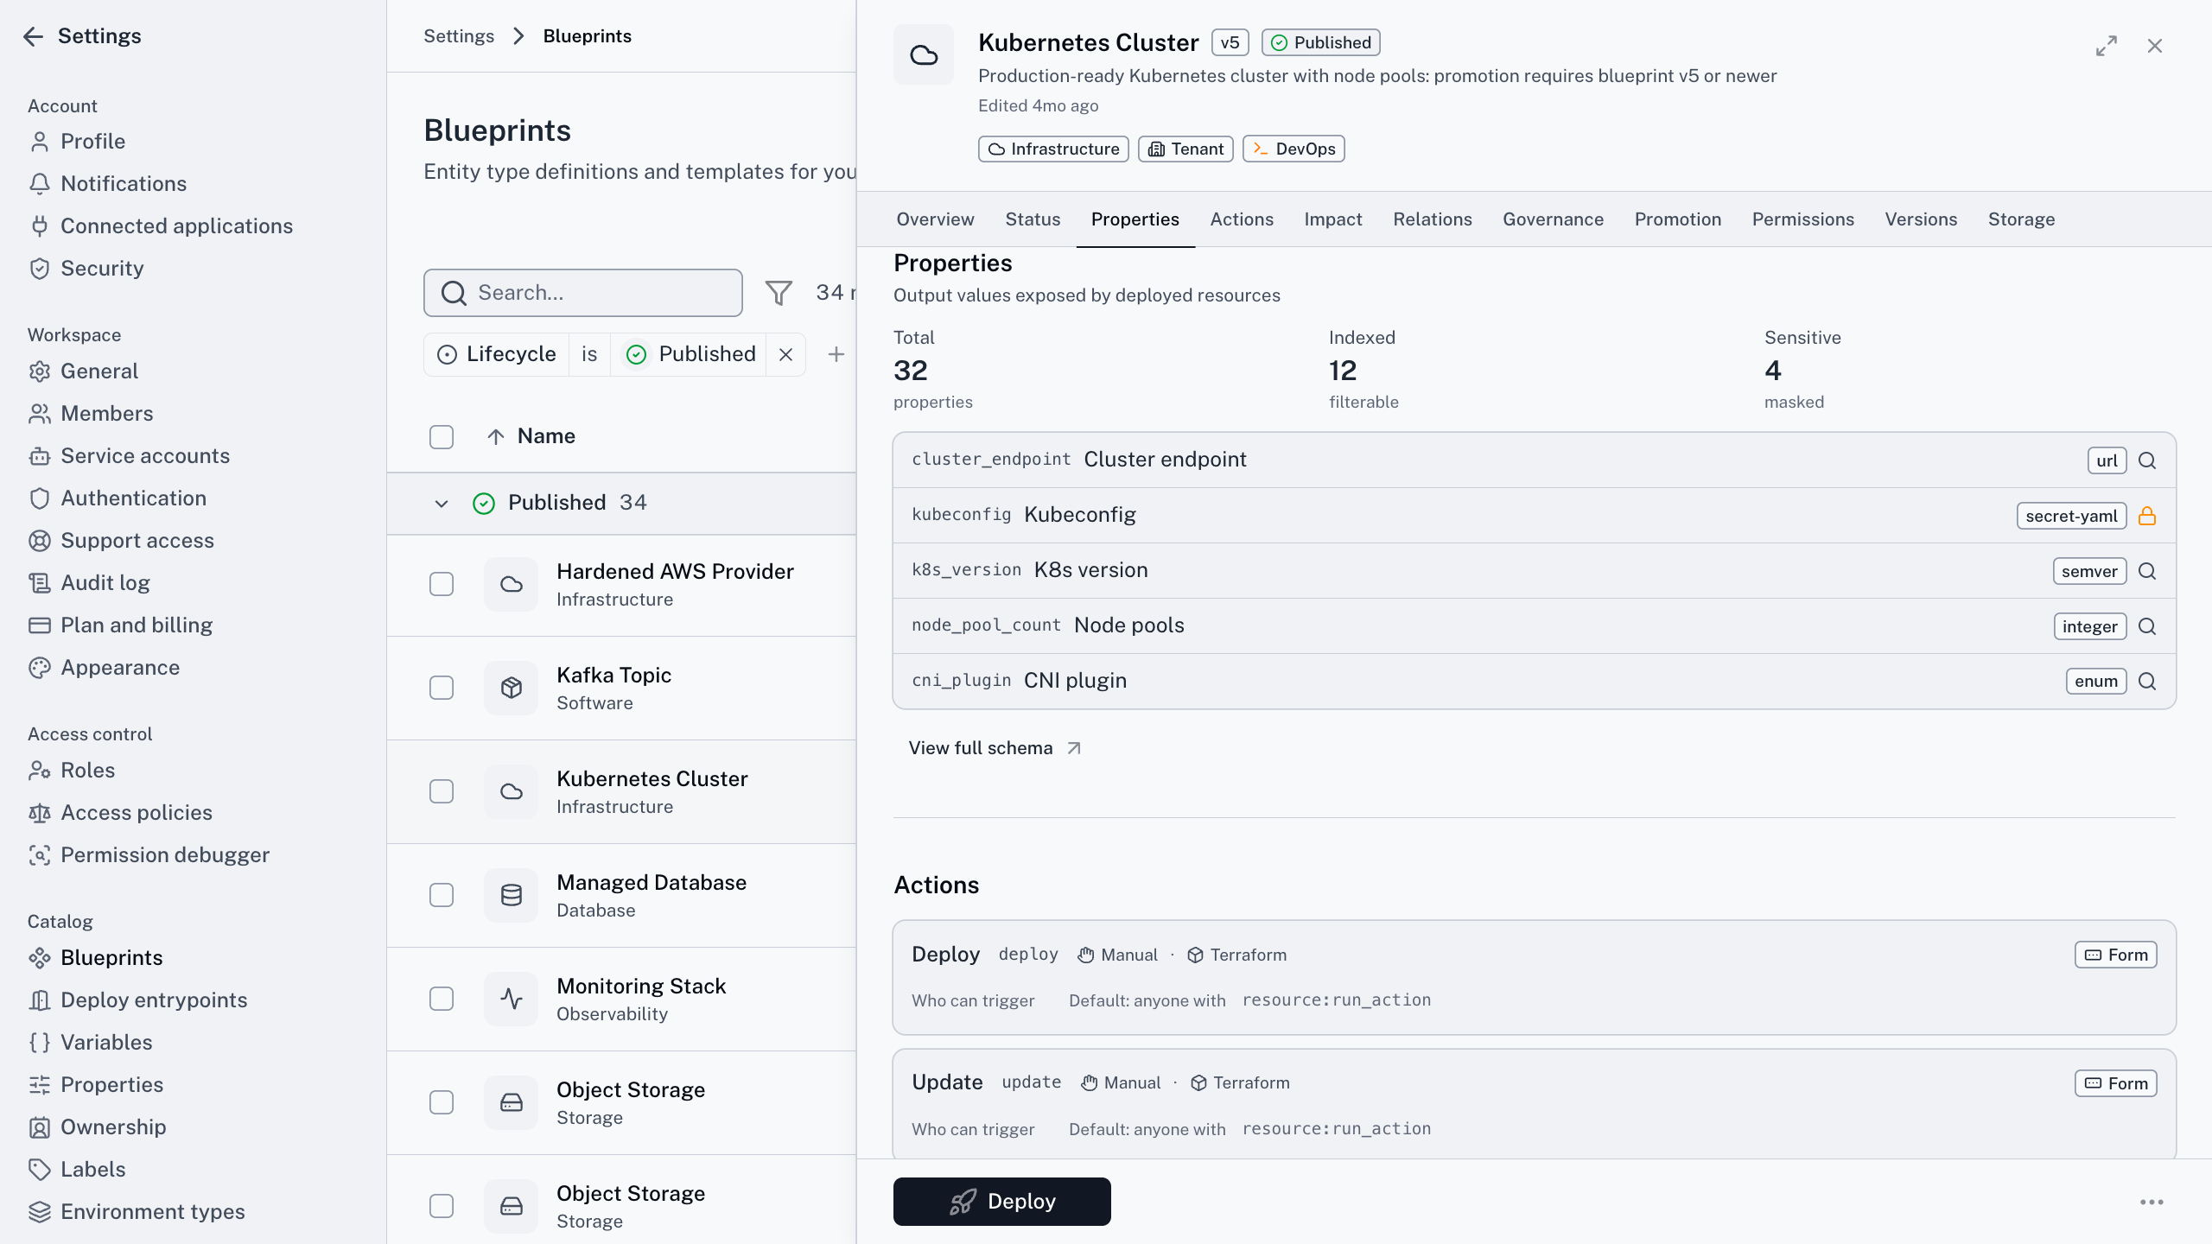Click the back arrow next to Settings

tap(33, 36)
